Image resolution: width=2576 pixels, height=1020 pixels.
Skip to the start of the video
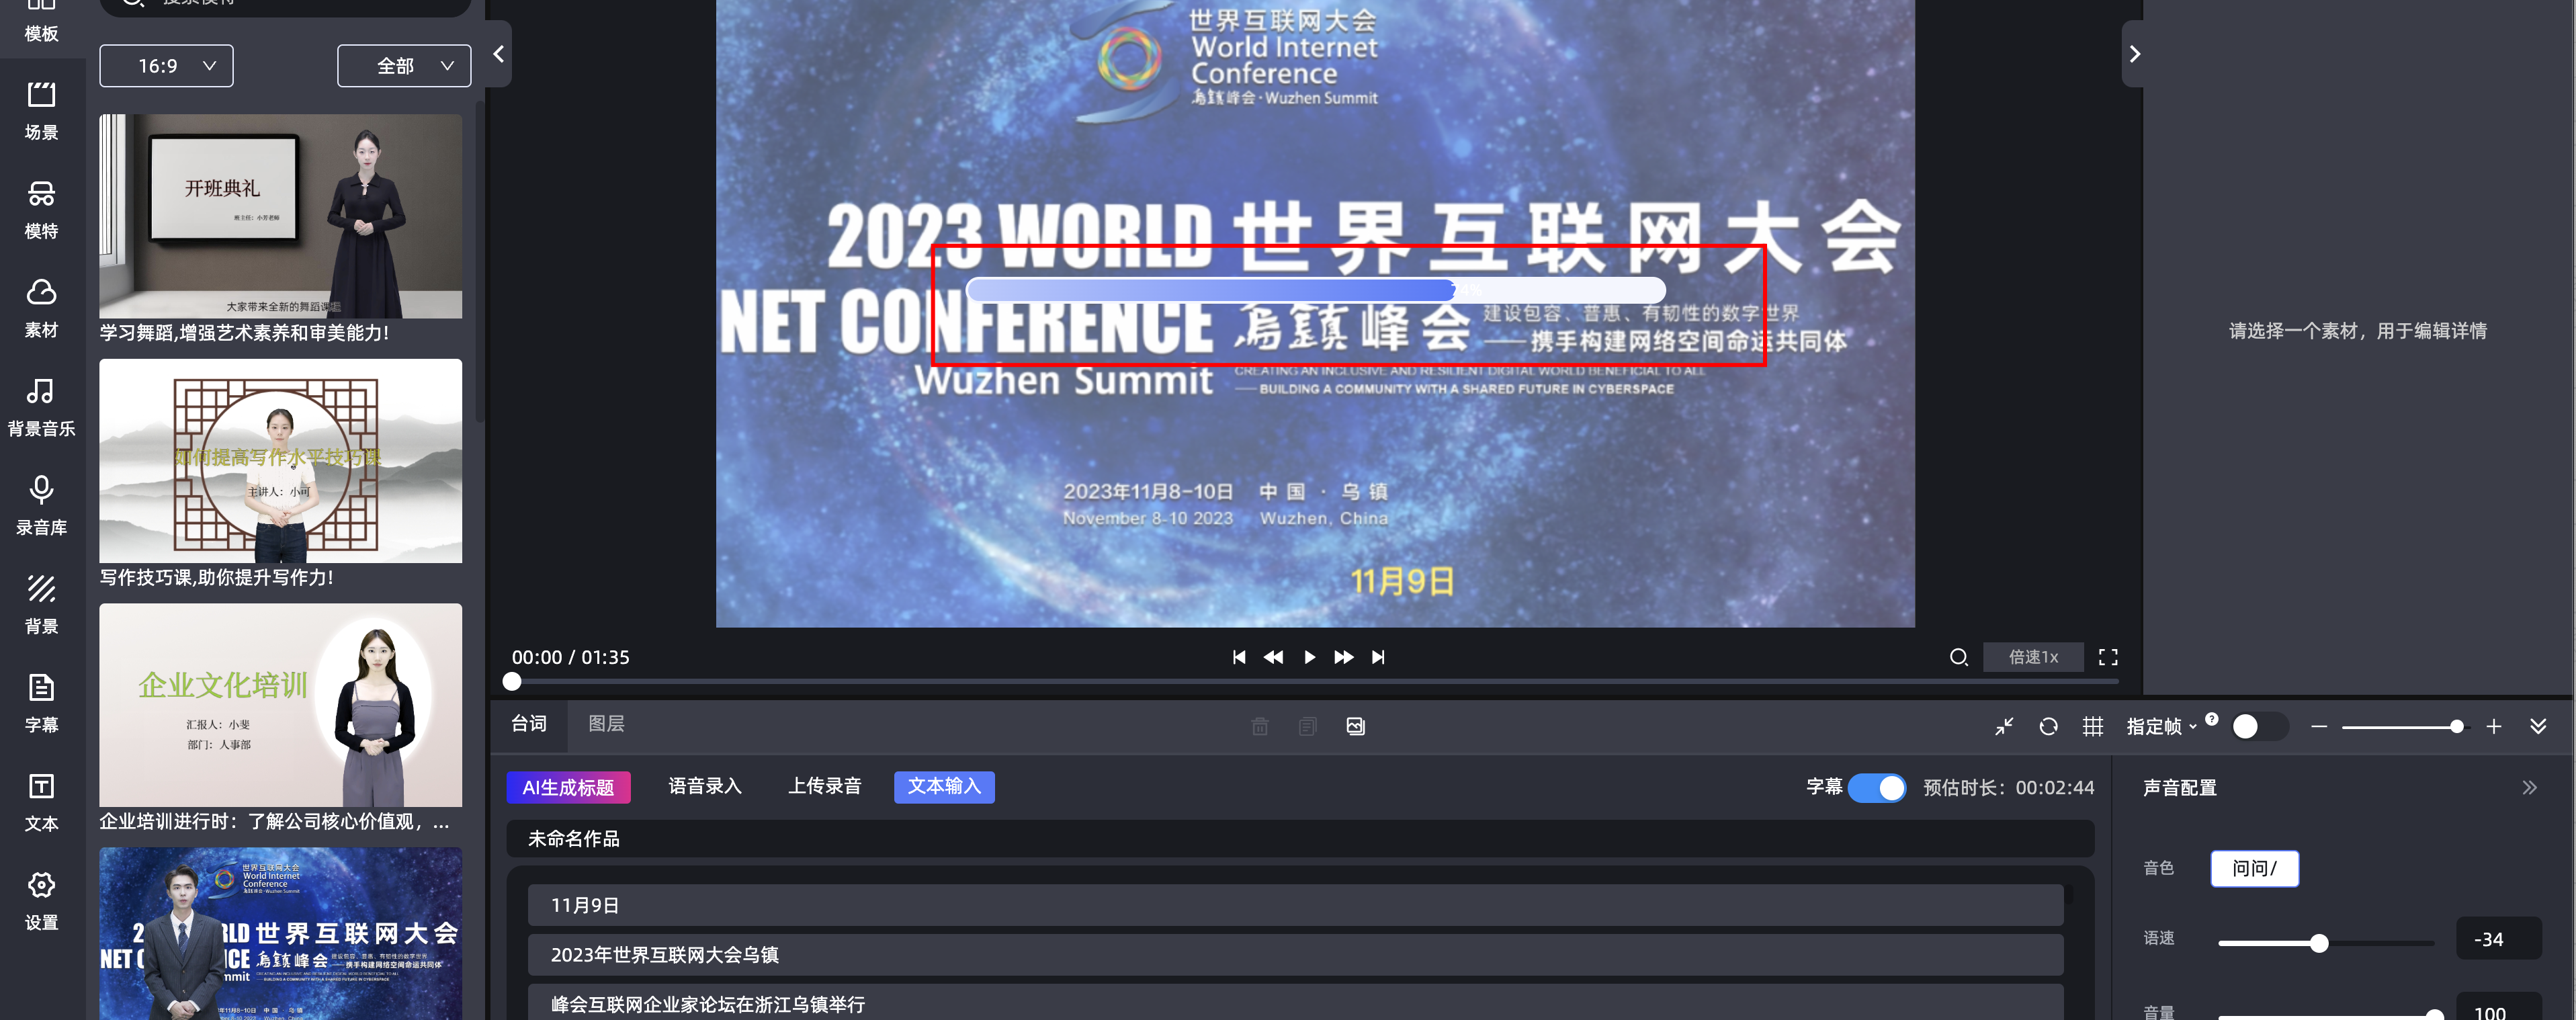point(1239,657)
